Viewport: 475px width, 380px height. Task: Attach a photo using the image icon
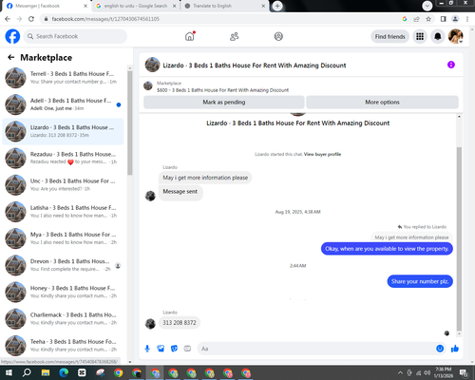coord(161,349)
